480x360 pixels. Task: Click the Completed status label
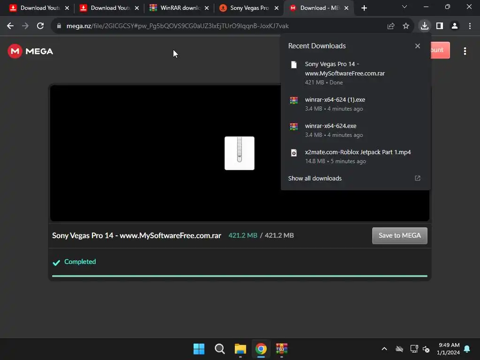pos(80,262)
